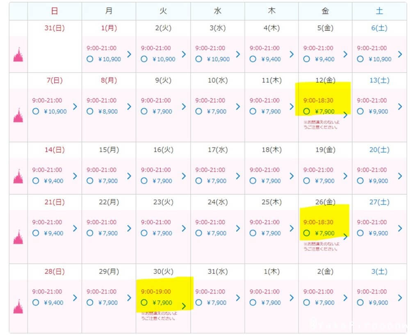
Task: Click the empty 31(日) date cell
Action: pyautogui.click(x=55, y=54)
